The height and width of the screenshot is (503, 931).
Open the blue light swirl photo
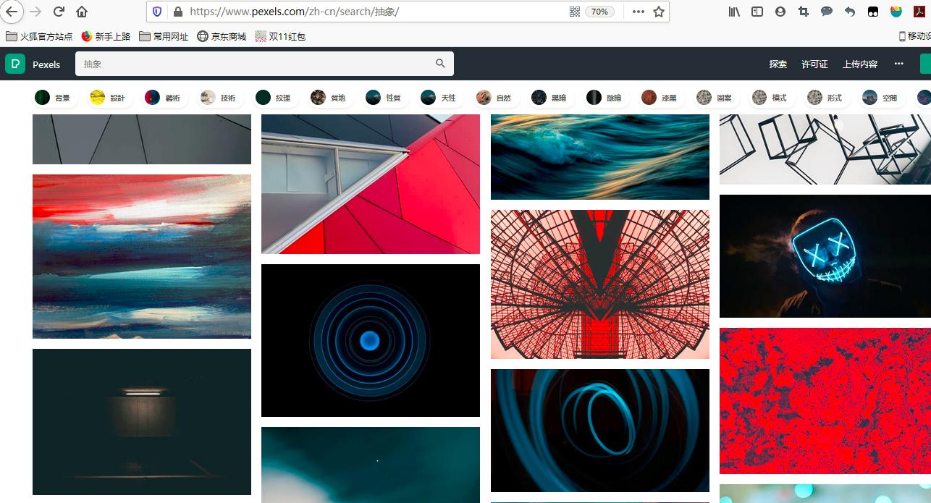(600, 431)
